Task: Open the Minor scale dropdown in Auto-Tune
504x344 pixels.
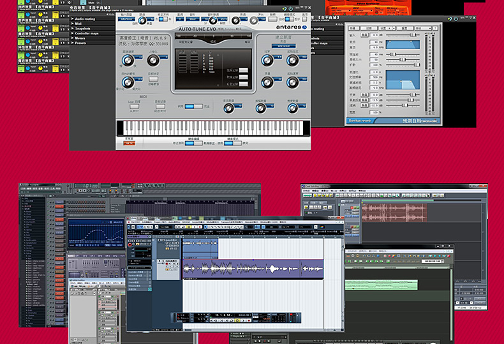Action: pyautogui.click(x=192, y=19)
